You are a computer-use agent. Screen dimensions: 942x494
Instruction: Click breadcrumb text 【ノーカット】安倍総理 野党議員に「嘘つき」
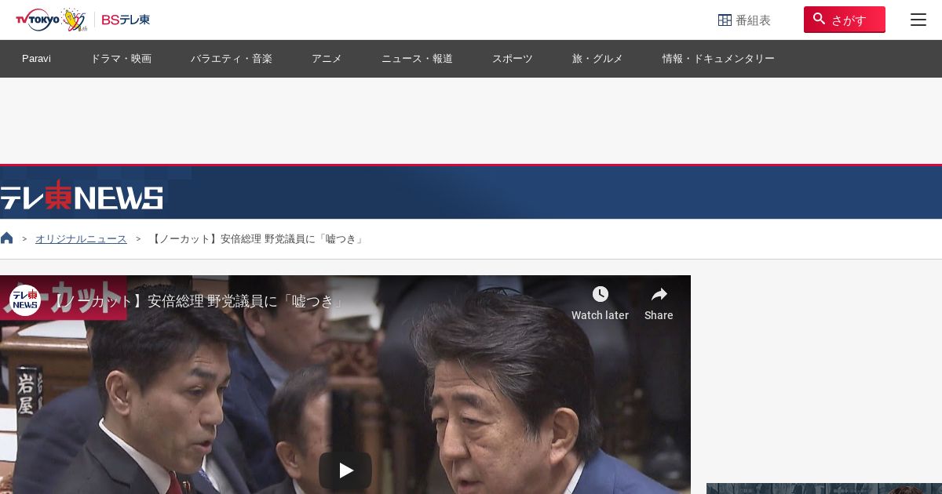257,239
